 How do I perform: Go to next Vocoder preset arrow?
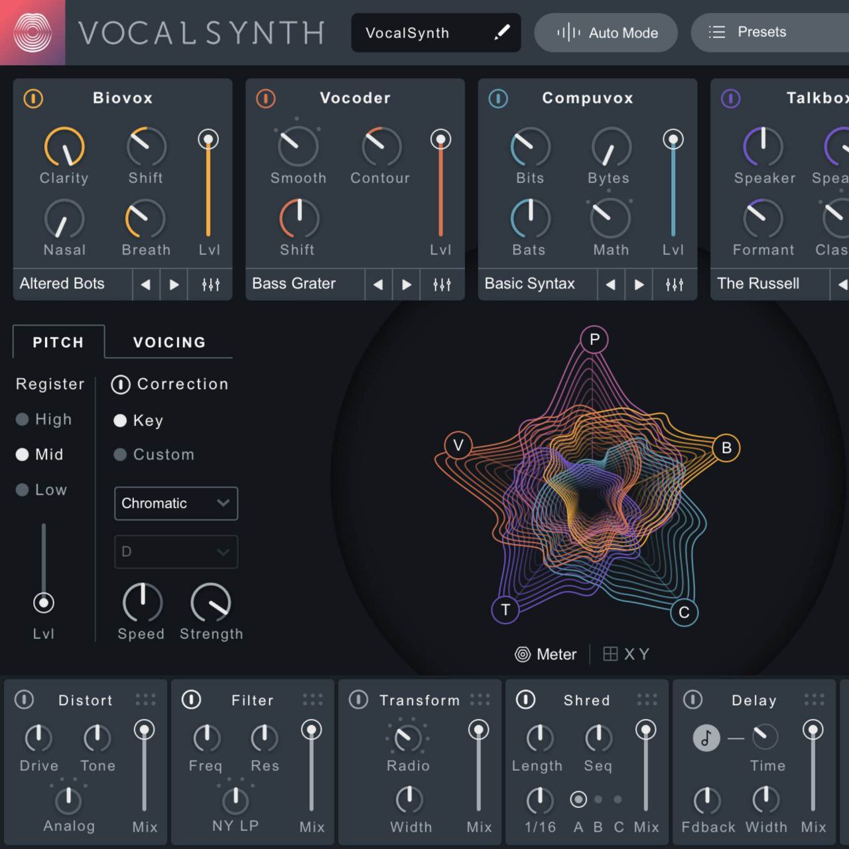tap(407, 285)
